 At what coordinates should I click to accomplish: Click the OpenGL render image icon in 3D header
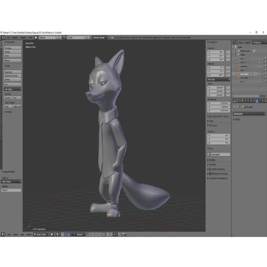[122, 235]
